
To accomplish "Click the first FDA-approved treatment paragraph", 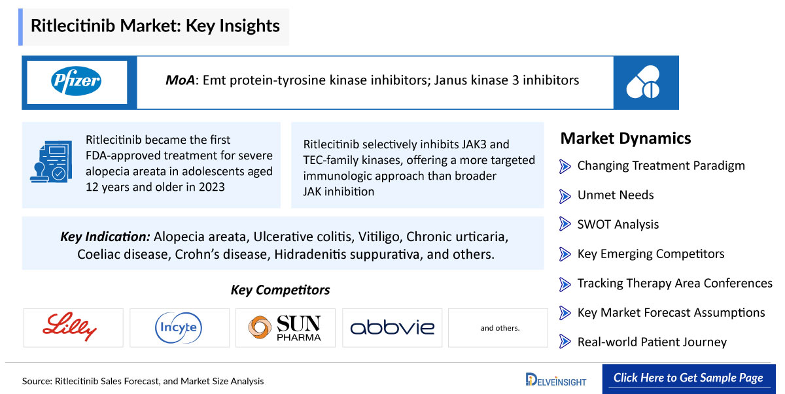I will 179,163.
